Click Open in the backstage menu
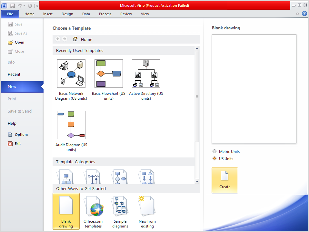 click(16, 42)
